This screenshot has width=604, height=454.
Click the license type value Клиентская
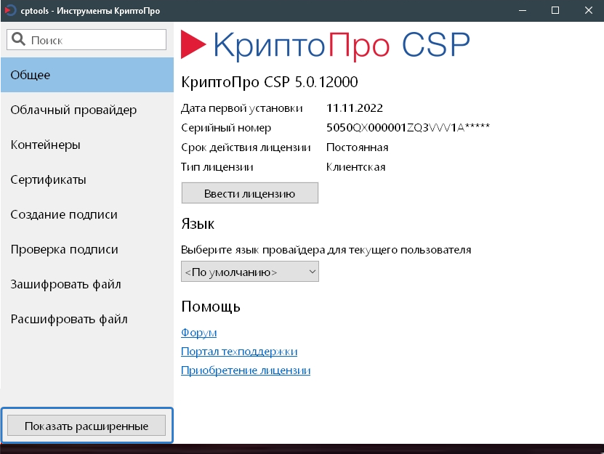pos(355,167)
